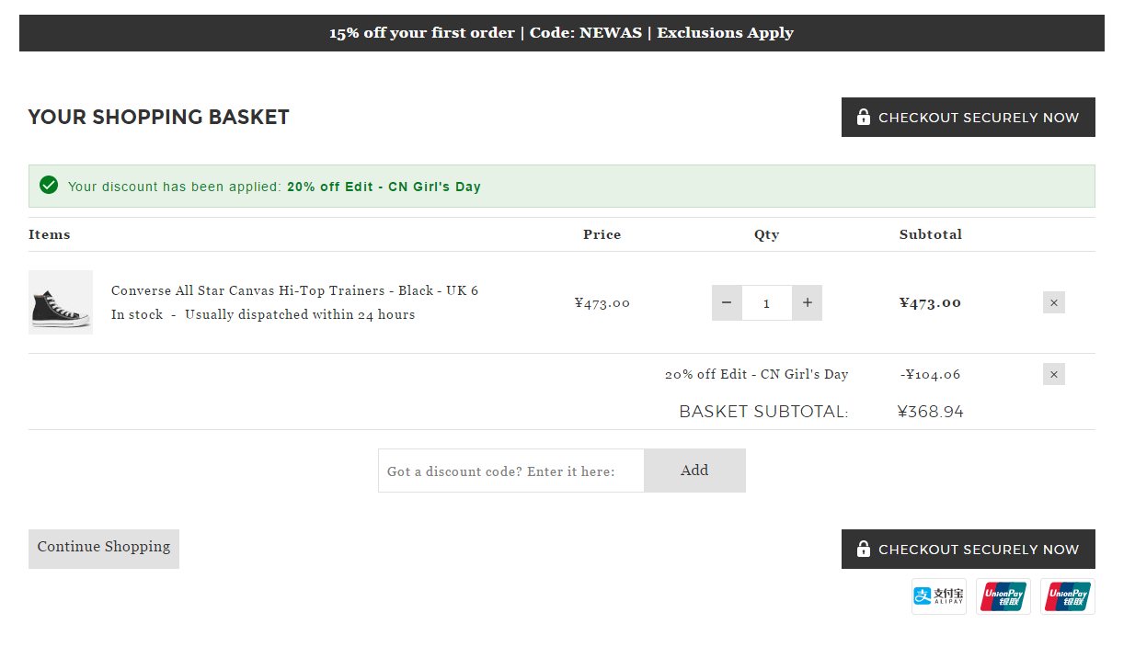
Task: Click the bottom Checkout Securely Now button
Action: click(x=968, y=549)
